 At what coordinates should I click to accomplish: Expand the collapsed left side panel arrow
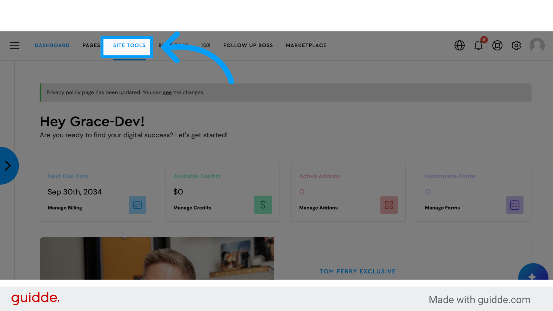tap(8, 166)
